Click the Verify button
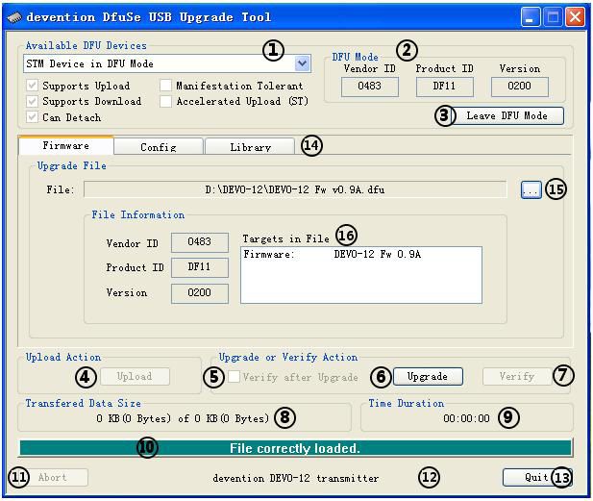 pyautogui.click(x=517, y=377)
